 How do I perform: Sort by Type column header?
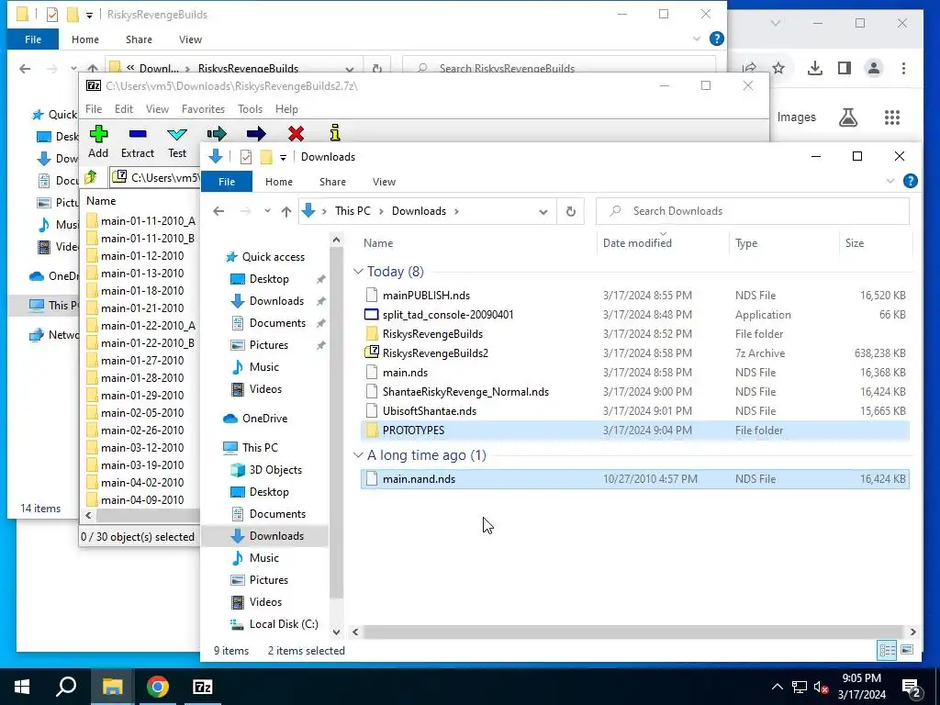pyautogui.click(x=784, y=242)
